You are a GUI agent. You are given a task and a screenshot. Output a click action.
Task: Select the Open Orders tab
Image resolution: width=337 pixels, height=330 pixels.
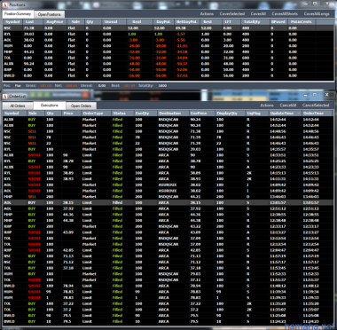(81, 106)
